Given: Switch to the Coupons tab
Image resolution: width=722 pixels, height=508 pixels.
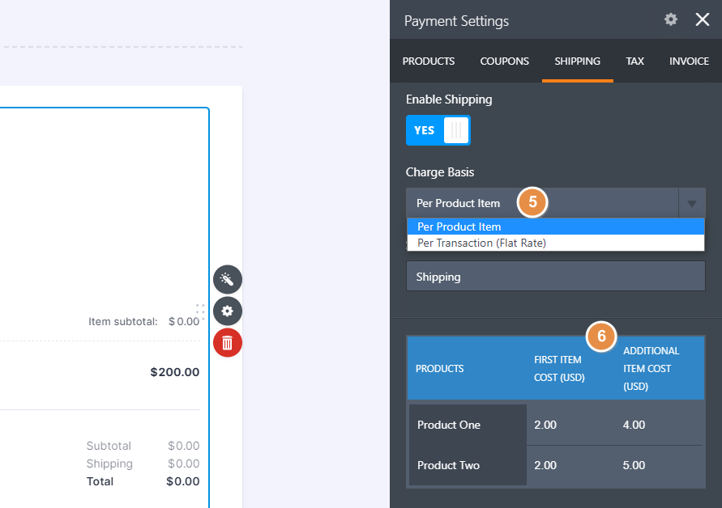Looking at the screenshot, I should tap(504, 61).
